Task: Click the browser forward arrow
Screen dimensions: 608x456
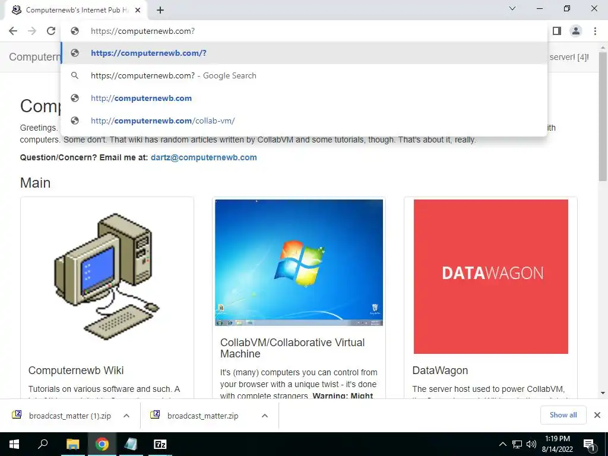Action: pyautogui.click(x=32, y=31)
